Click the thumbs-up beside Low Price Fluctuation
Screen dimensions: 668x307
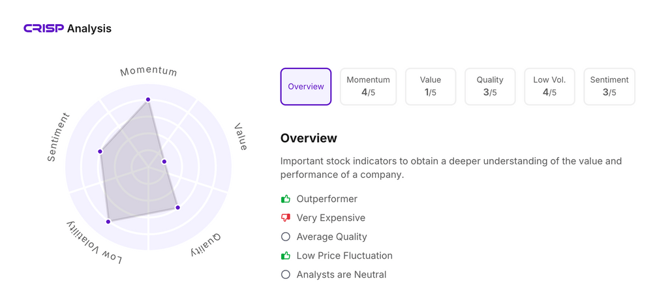tap(286, 256)
